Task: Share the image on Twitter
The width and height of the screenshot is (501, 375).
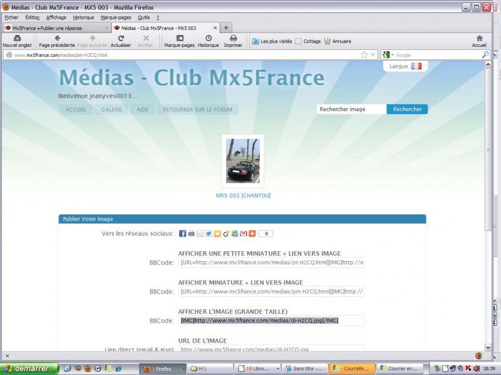Action: (209, 234)
